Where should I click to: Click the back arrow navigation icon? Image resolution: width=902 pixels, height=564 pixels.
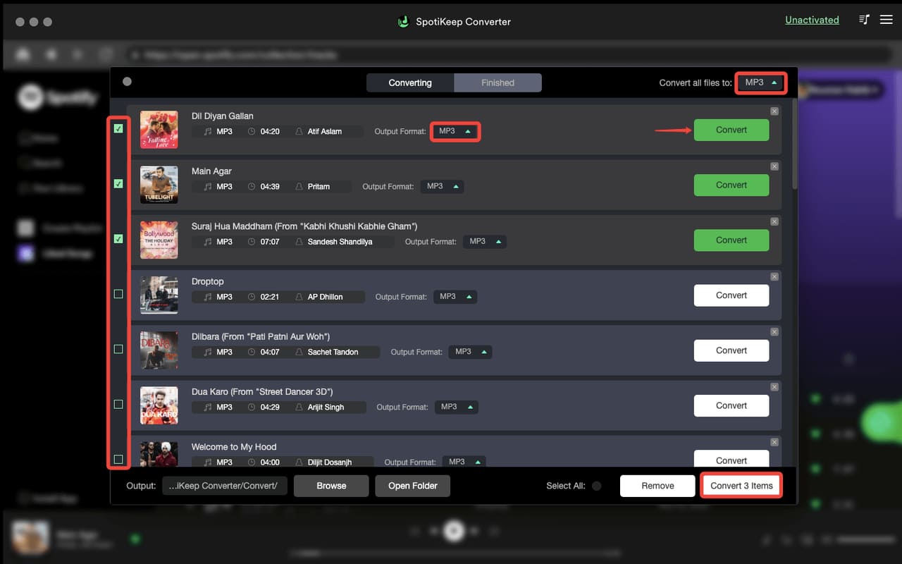click(x=51, y=54)
